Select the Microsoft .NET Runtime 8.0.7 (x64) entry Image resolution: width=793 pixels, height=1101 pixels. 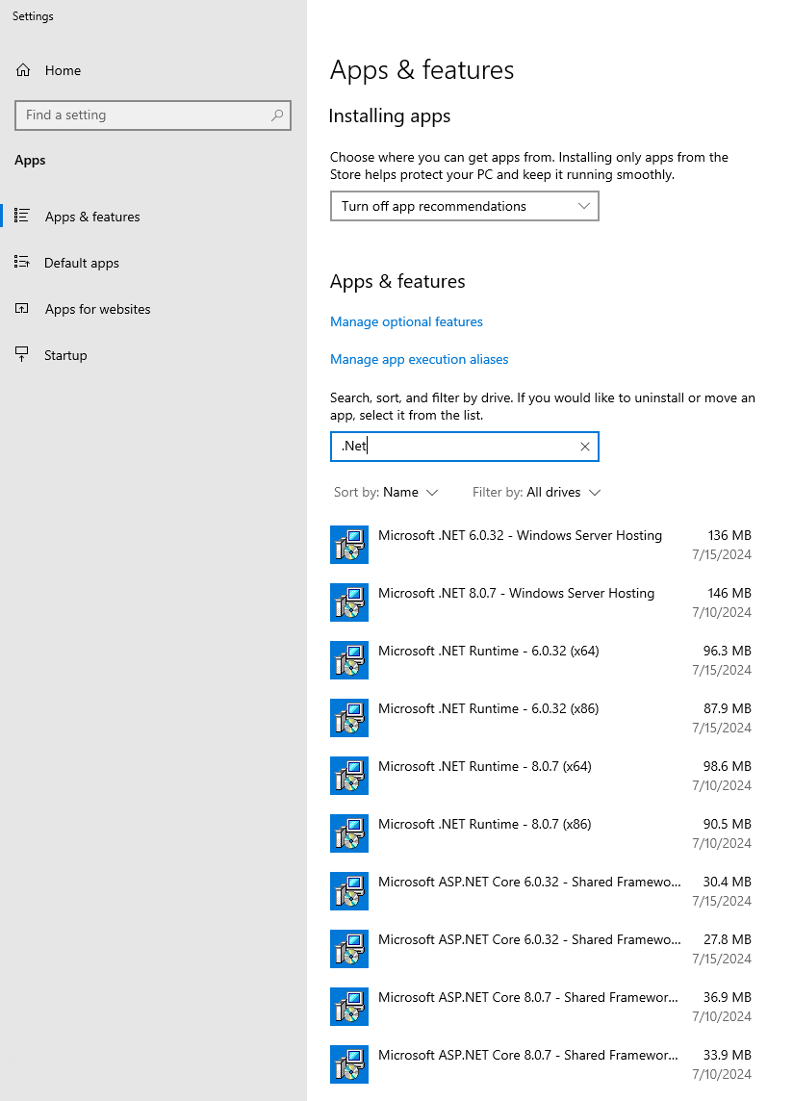[x=485, y=766]
